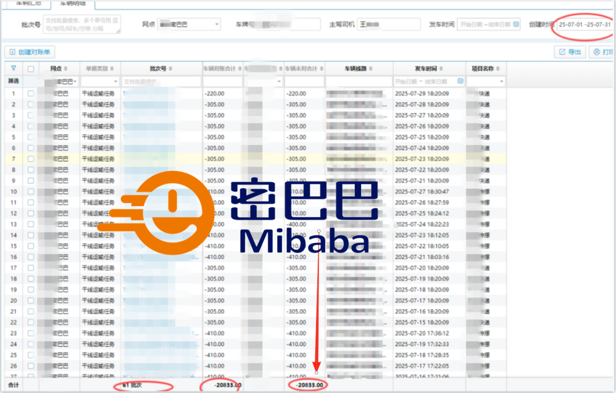Click the cell 2025-07-21 18:03:16

click(x=422, y=257)
